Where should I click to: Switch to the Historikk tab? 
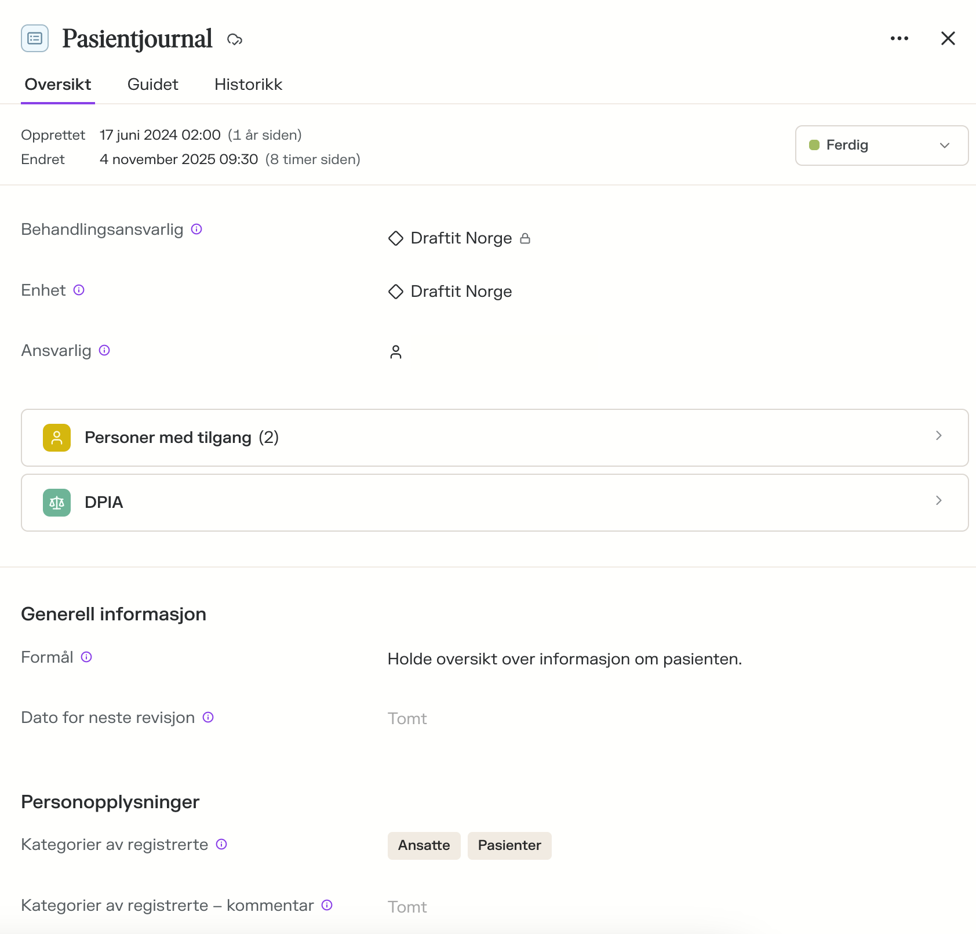tap(248, 85)
